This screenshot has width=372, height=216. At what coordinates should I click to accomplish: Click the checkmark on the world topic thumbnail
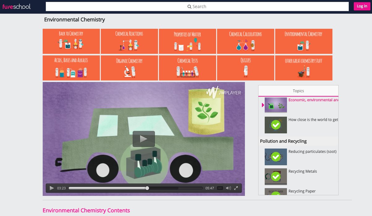coord(276,125)
